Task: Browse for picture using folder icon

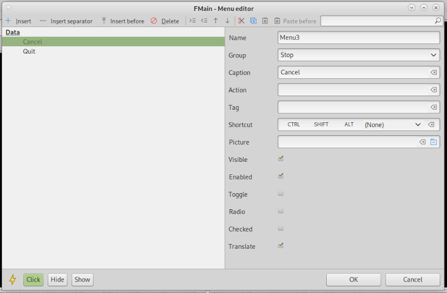Action: pos(433,142)
